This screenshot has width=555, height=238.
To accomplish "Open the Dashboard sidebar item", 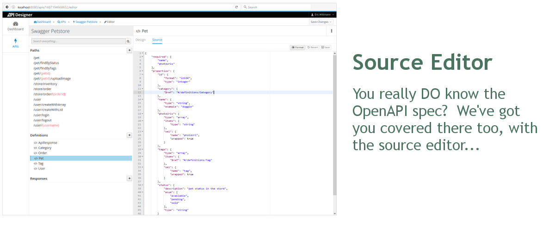I will [x=15, y=26].
